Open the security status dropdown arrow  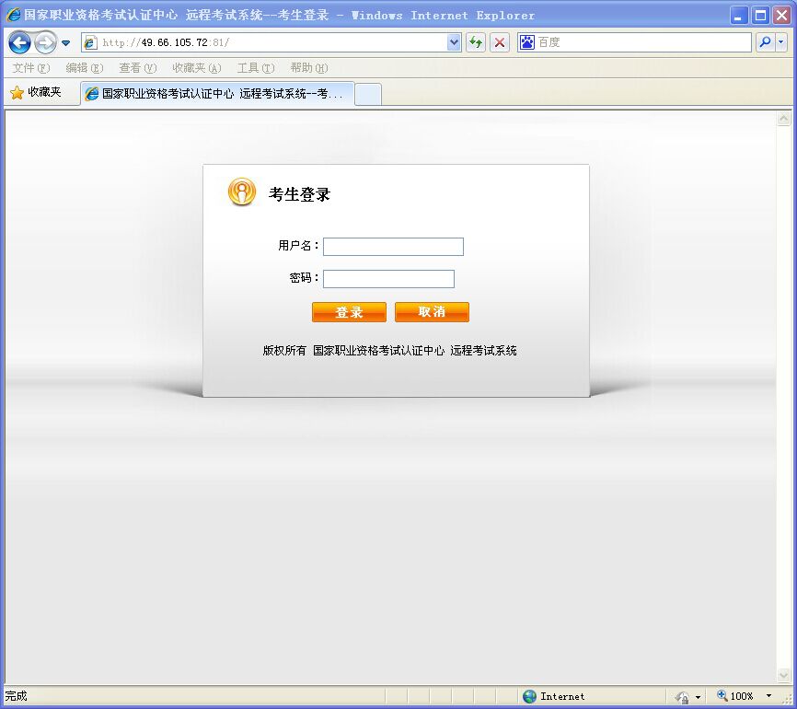pos(698,697)
